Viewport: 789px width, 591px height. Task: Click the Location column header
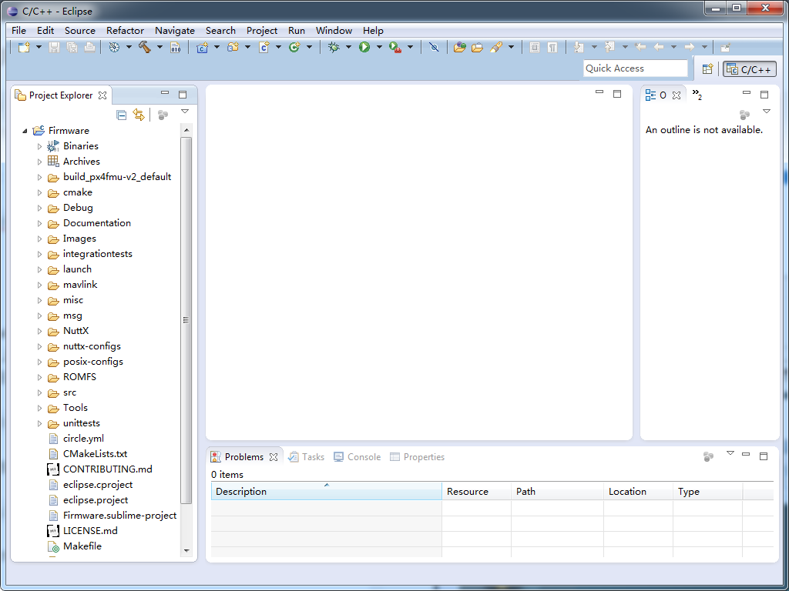coord(638,492)
